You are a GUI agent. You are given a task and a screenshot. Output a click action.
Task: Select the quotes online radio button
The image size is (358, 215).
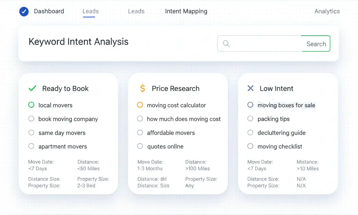(x=140, y=146)
